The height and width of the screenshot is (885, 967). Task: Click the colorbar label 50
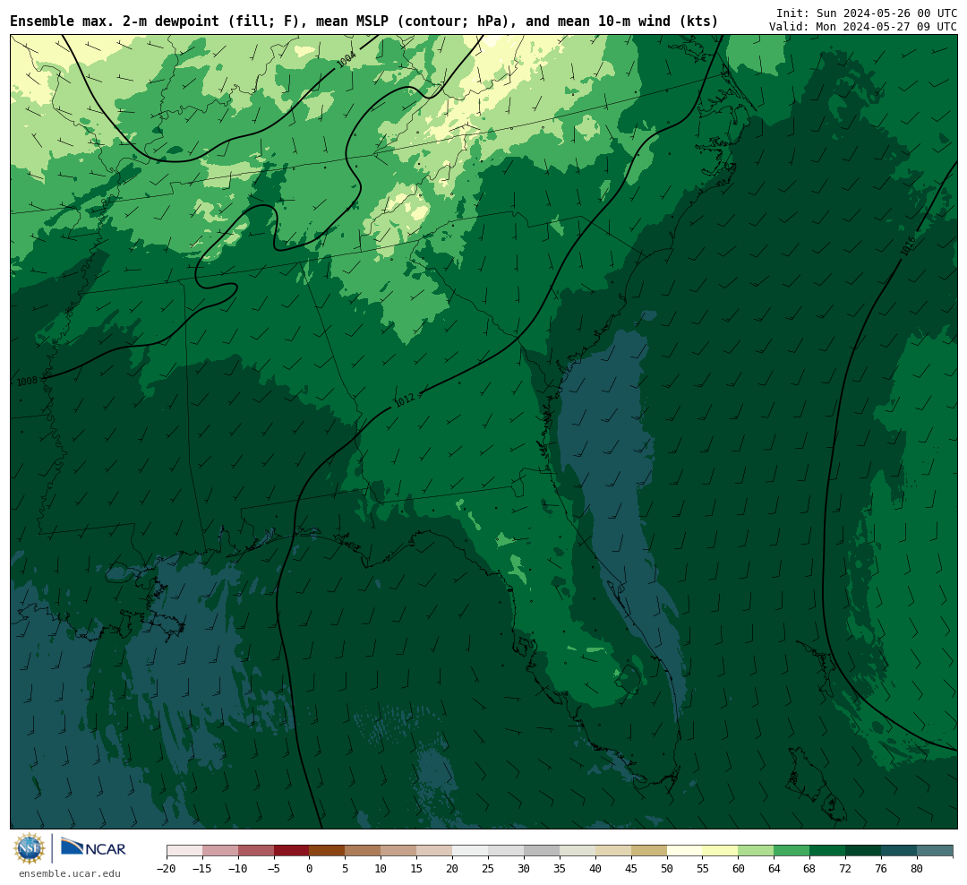tap(667, 869)
